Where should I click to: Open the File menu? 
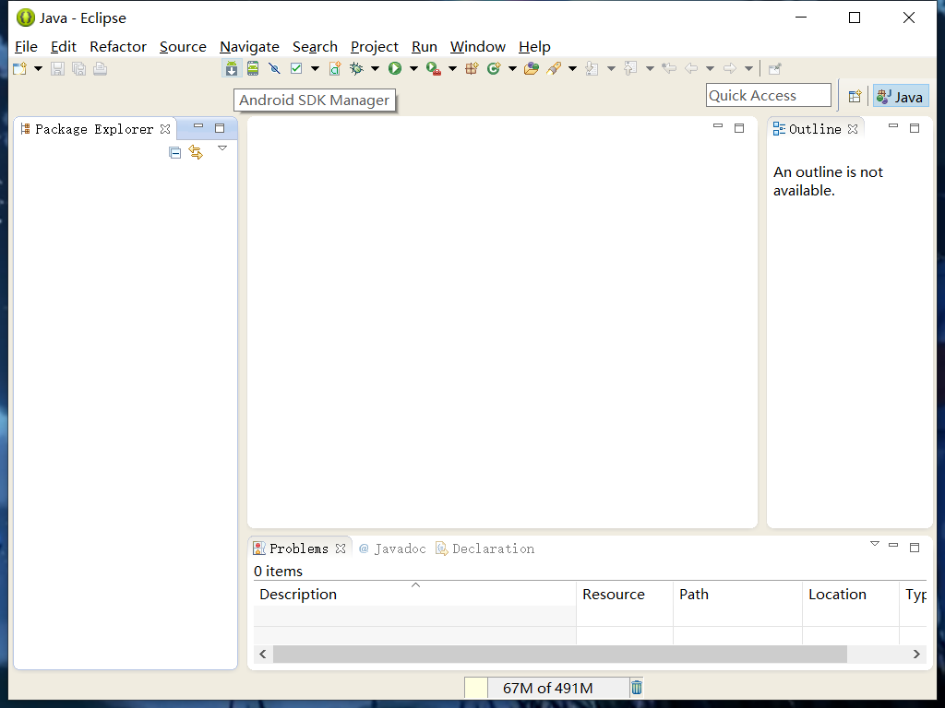point(26,46)
